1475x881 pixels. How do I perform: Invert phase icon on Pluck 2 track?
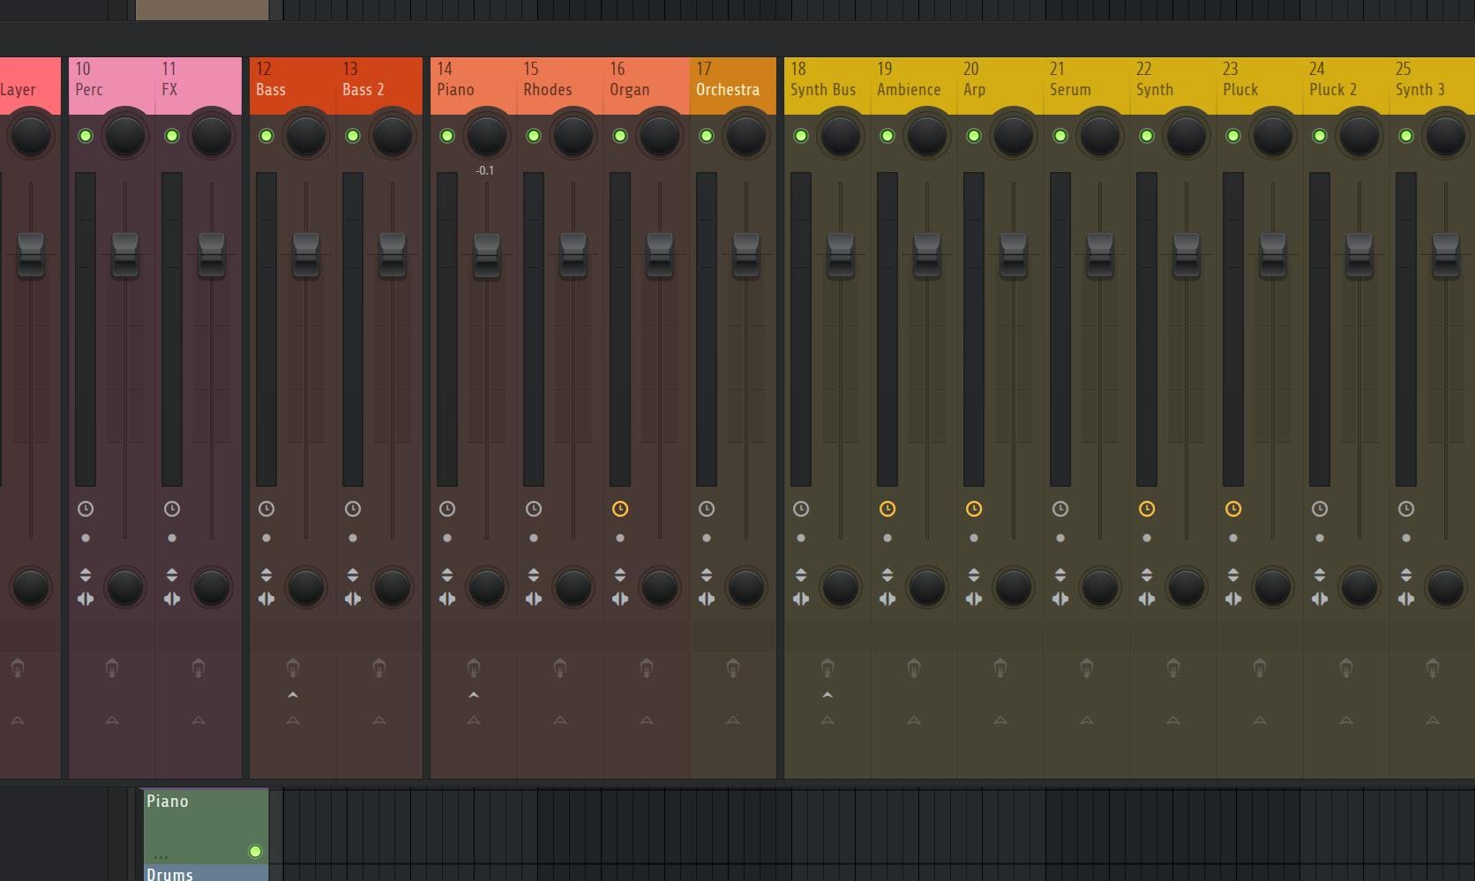1320,575
